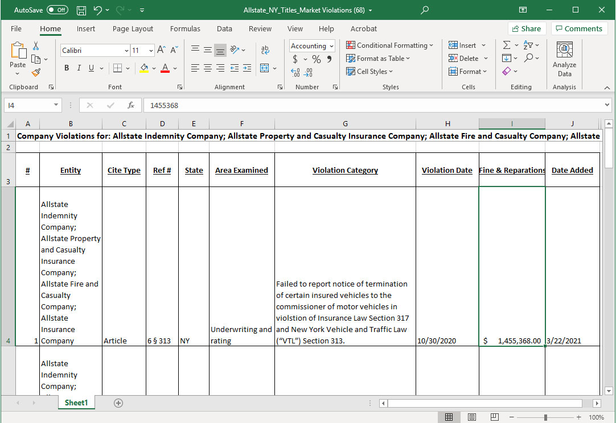Click the Increase Decimal icon
This screenshot has width=616, height=423.
(x=295, y=73)
